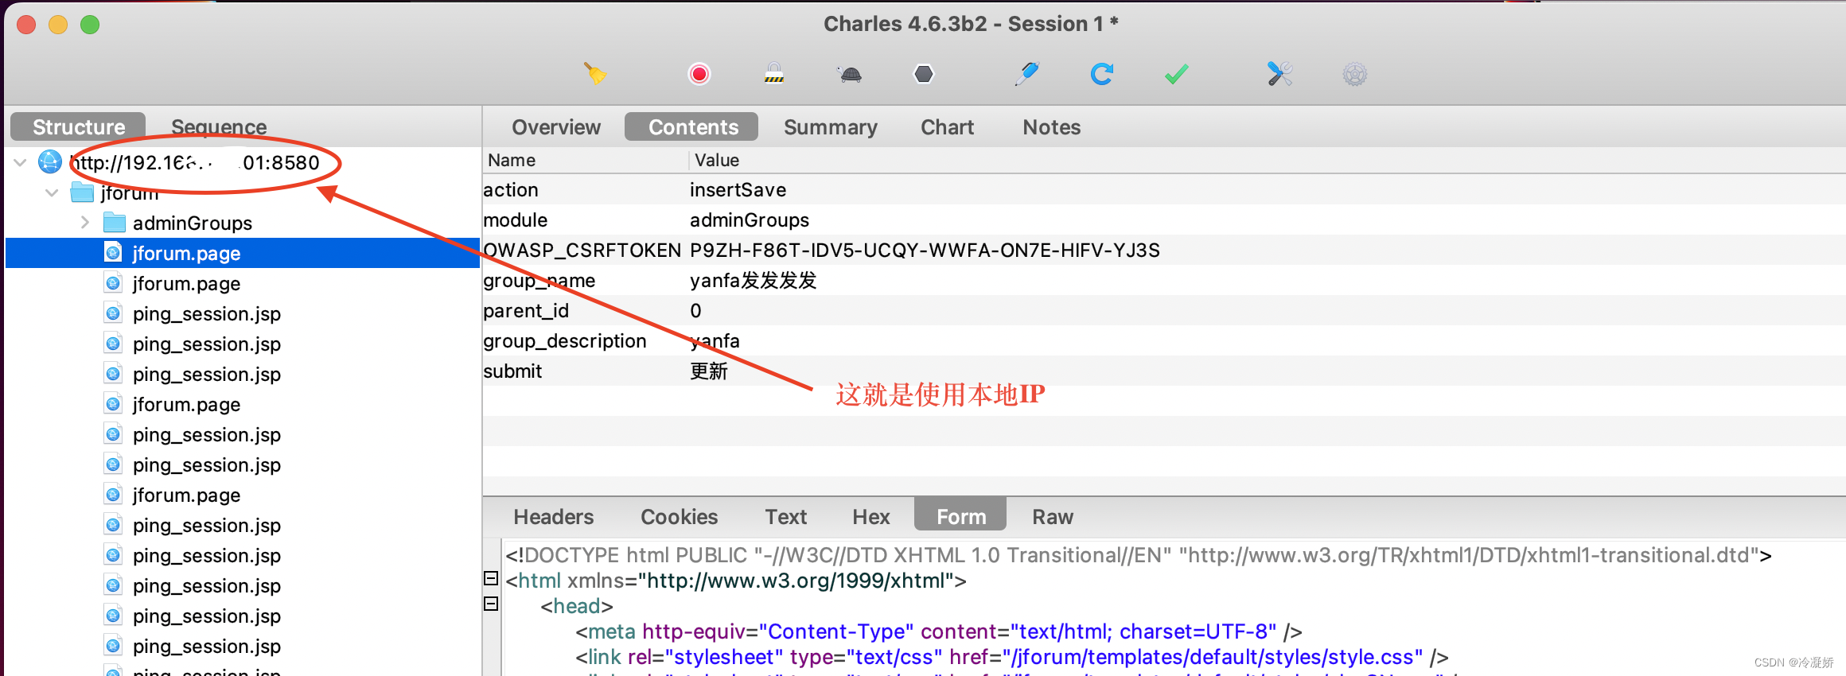Select the '更新' submit value
Viewport: 1846px width, 676px height.
tap(708, 371)
